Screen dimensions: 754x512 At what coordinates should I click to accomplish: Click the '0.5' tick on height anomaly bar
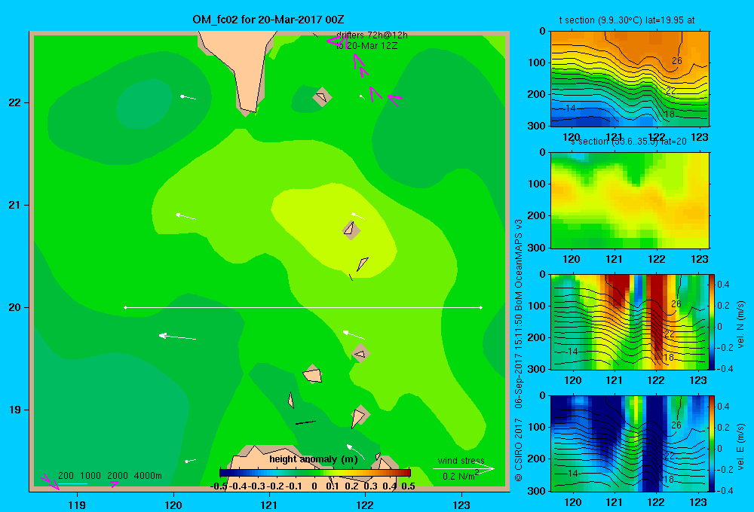coord(408,486)
